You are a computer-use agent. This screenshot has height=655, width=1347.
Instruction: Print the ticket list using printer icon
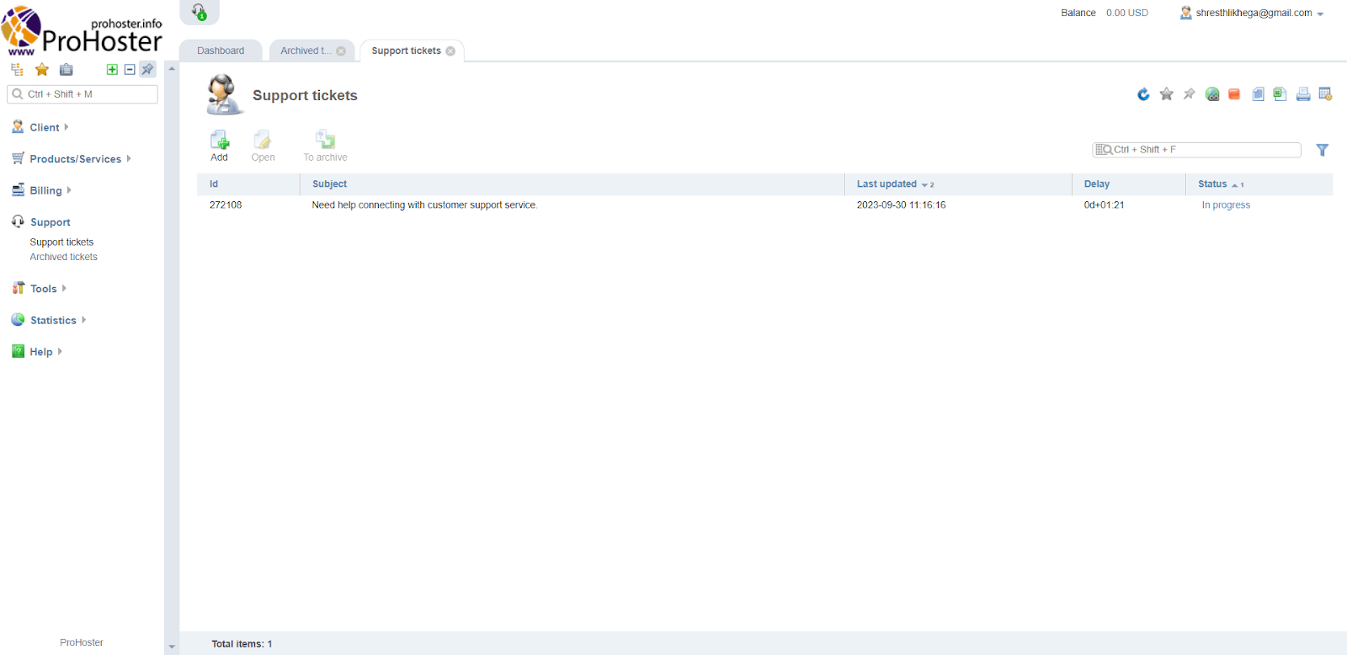point(1302,94)
